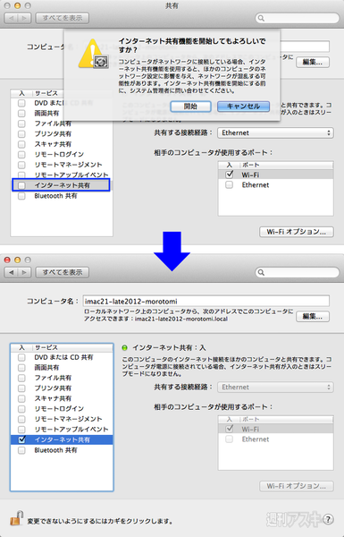Uncheck インターネット共有 in the bottom window
Viewport: 344px width, 537px height.
tap(21, 439)
